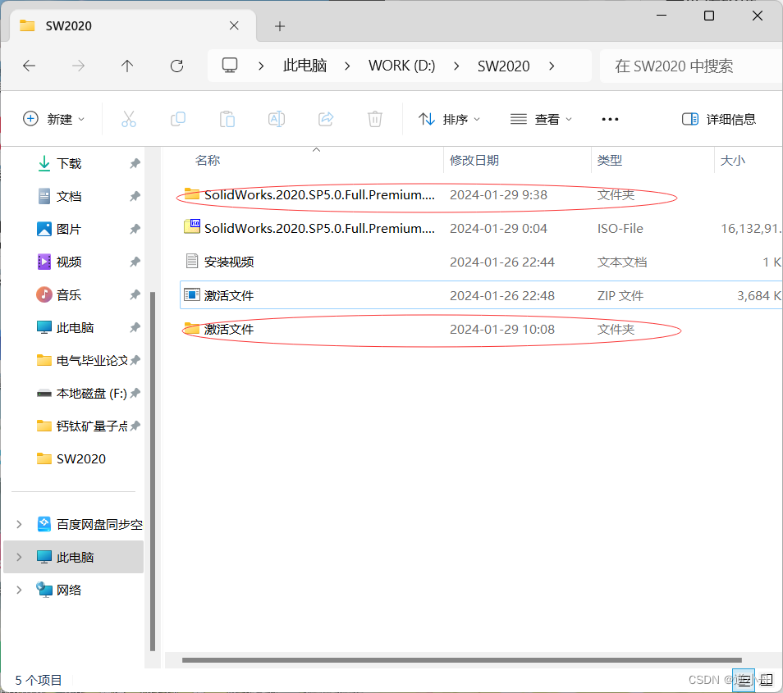The image size is (783, 693).
Task: Go up one folder level
Action: click(127, 66)
